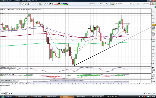Click the quantity stepper field

tap(137, 4)
